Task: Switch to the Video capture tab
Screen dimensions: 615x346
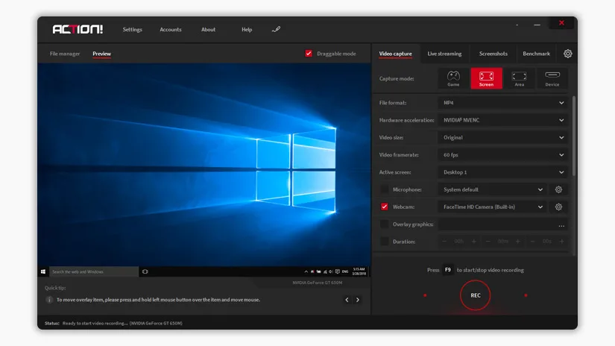Action: tap(395, 54)
